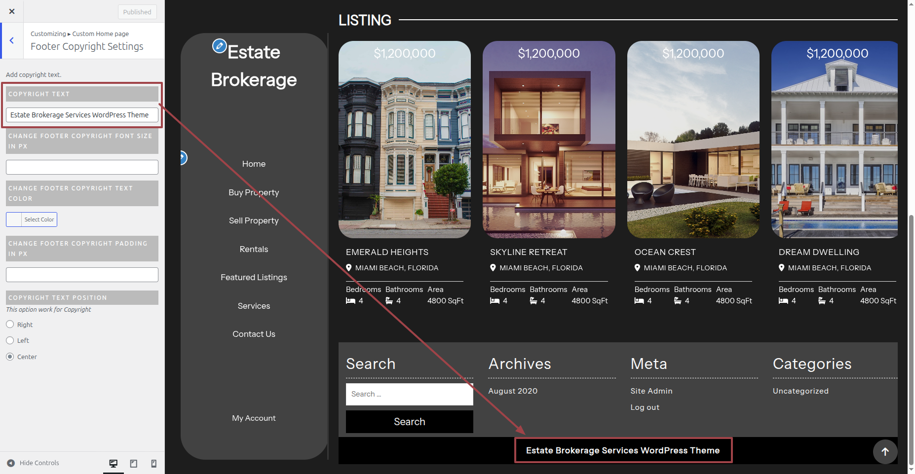Image resolution: width=915 pixels, height=474 pixels.
Task: Hide Controls via the collapse icon
Action: 11,463
